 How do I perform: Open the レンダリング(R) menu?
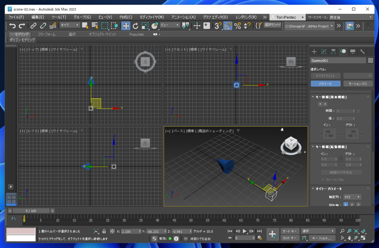pyautogui.click(x=246, y=17)
